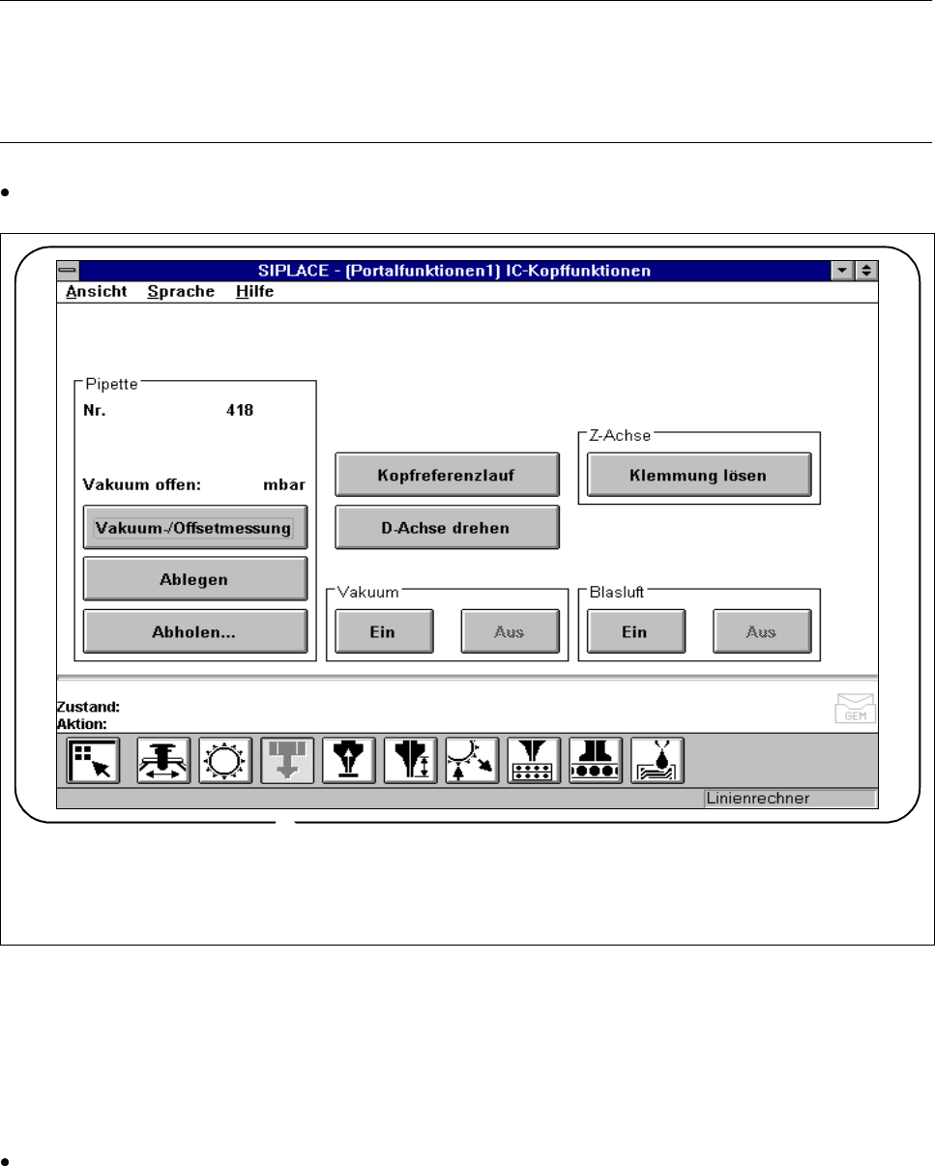The image size is (935, 1166).
Task: Click the nozzle with vertical double-arrow icon
Action: tap(410, 760)
